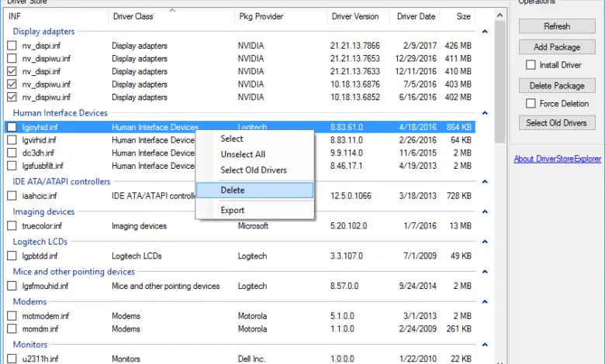The height and width of the screenshot is (364, 605).
Task: Tick the checkbox for iaahcic.inf
Action: click(x=12, y=196)
